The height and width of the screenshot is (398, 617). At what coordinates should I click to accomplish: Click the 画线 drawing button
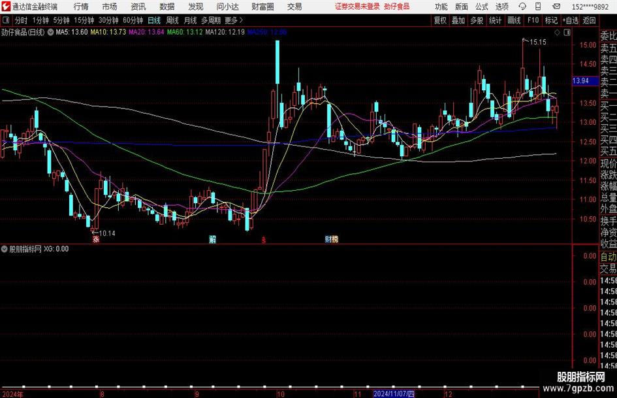click(514, 20)
